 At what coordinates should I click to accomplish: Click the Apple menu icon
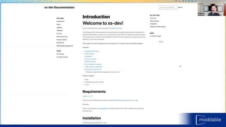coord(2,1)
